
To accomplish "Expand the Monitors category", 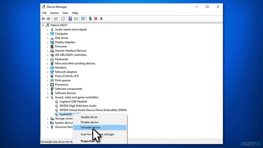I will point(47,68).
